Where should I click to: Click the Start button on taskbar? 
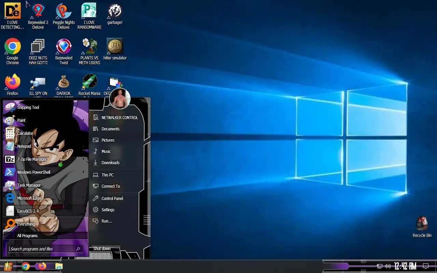(8, 266)
